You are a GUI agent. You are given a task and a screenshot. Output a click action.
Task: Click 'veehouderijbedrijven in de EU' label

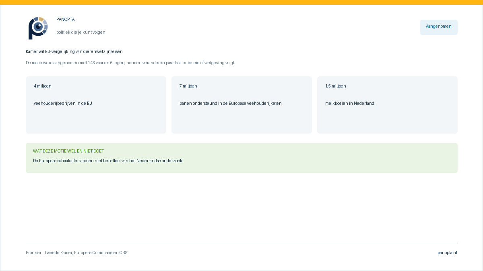(63, 103)
